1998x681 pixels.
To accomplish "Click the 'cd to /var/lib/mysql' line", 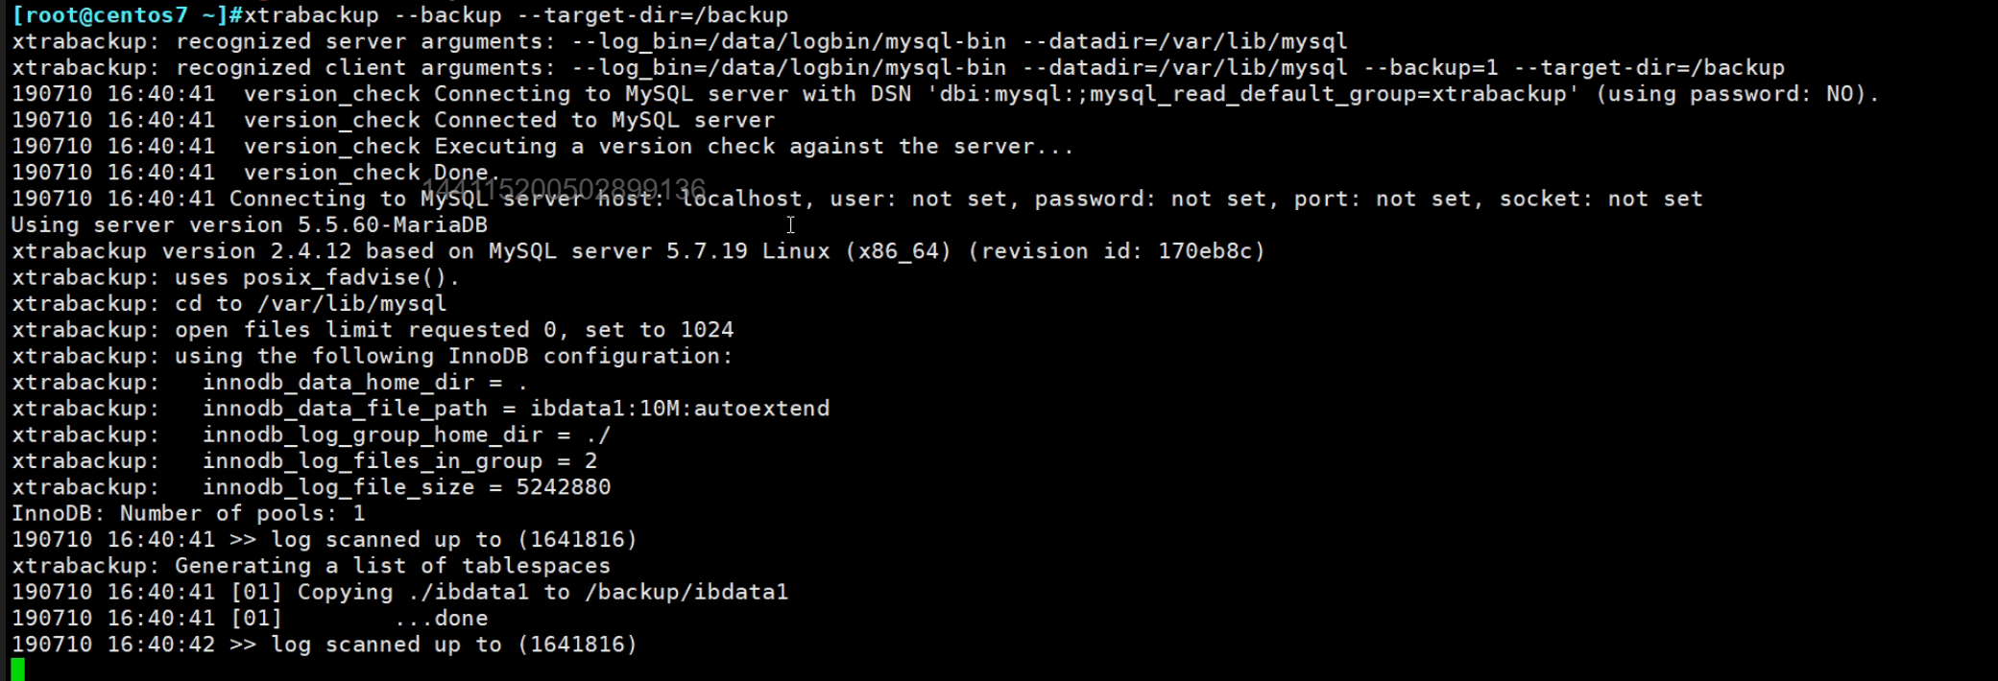I will pyautogui.click(x=310, y=304).
